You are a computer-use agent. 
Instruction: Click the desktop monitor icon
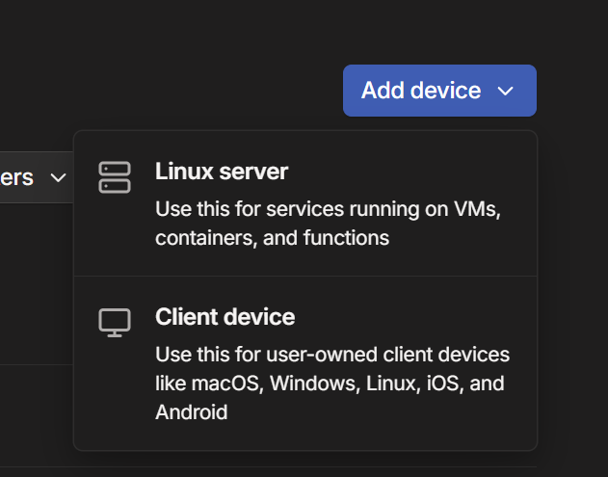115,323
